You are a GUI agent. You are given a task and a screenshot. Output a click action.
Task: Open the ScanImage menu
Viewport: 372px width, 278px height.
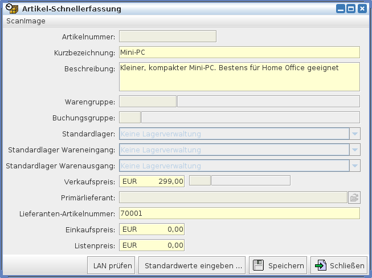[26, 21]
